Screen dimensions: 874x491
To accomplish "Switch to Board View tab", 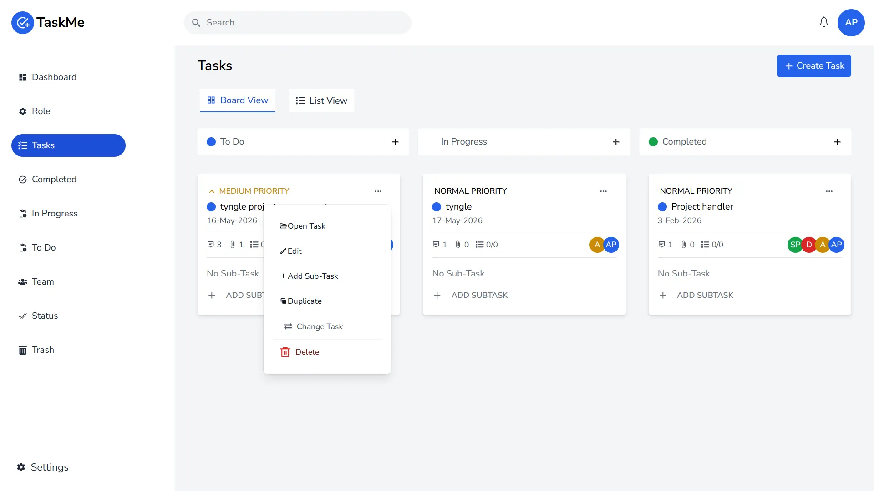I will [x=238, y=100].
